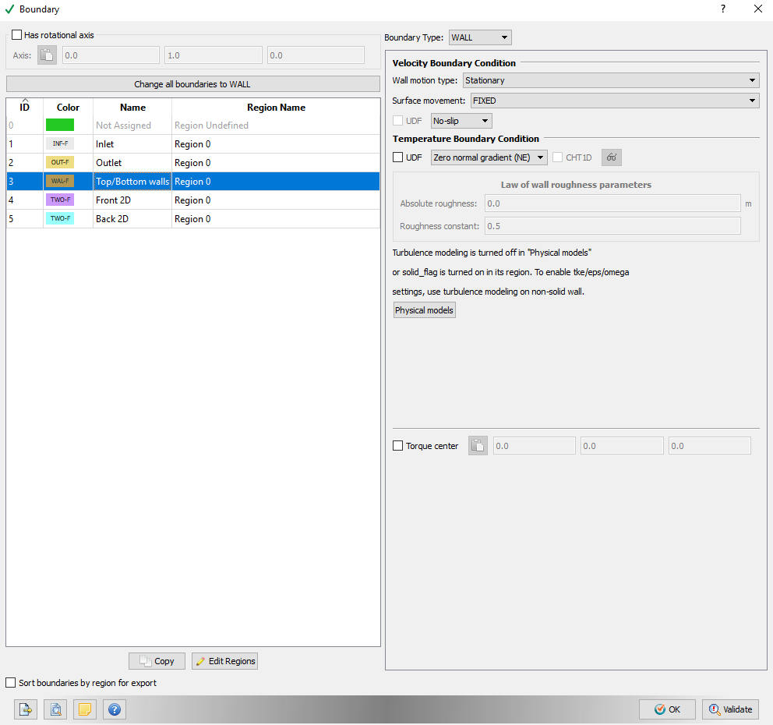This screenshot has height=725, width=773.
Task: Open the Surface movement dropdown
Action: click(x=614, y=100)
